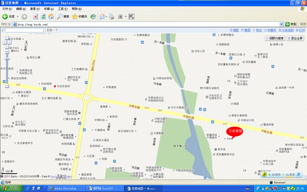Open the 查看 menu
Screen dimensions: 307x192
pos(35,9)
